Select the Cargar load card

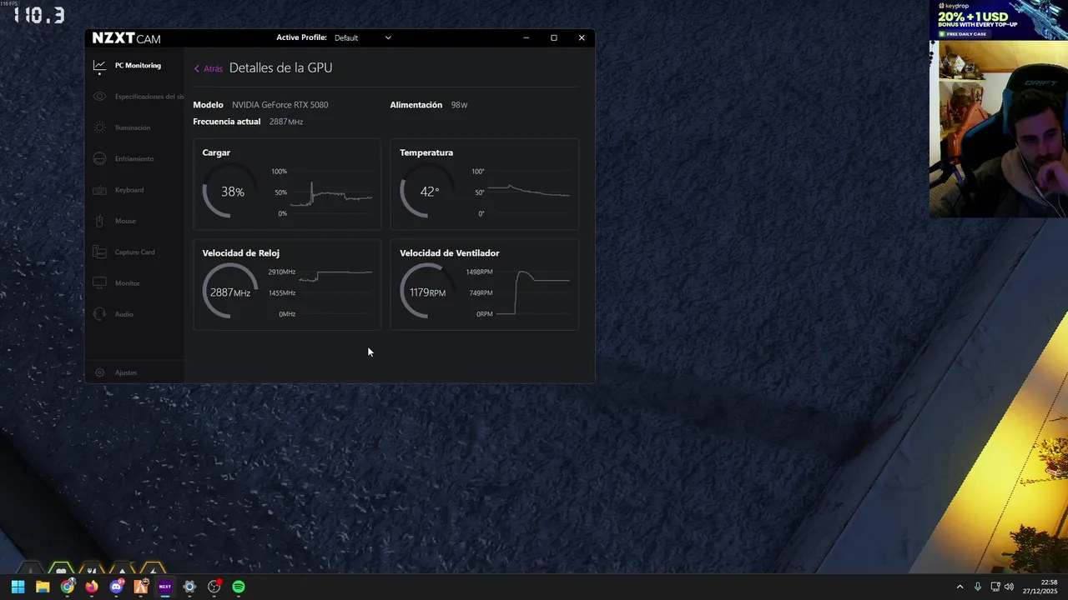click(287, 184)
